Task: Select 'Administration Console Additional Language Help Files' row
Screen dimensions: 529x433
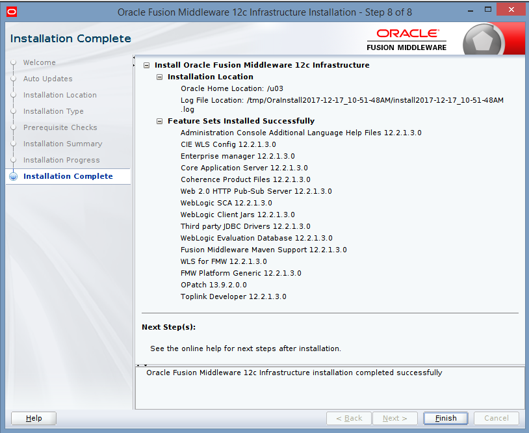Action: coord(301,133)
